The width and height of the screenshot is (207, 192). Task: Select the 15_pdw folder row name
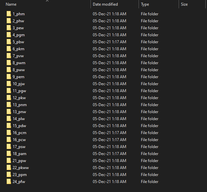click(19, 126)
